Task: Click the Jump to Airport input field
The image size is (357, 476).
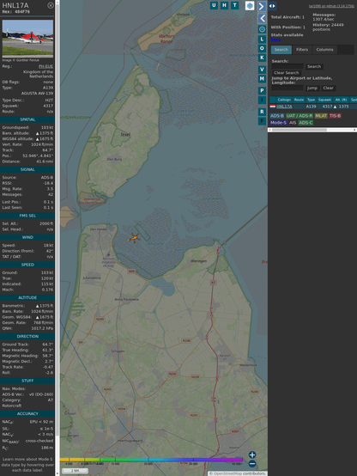Action: [287, 88]
